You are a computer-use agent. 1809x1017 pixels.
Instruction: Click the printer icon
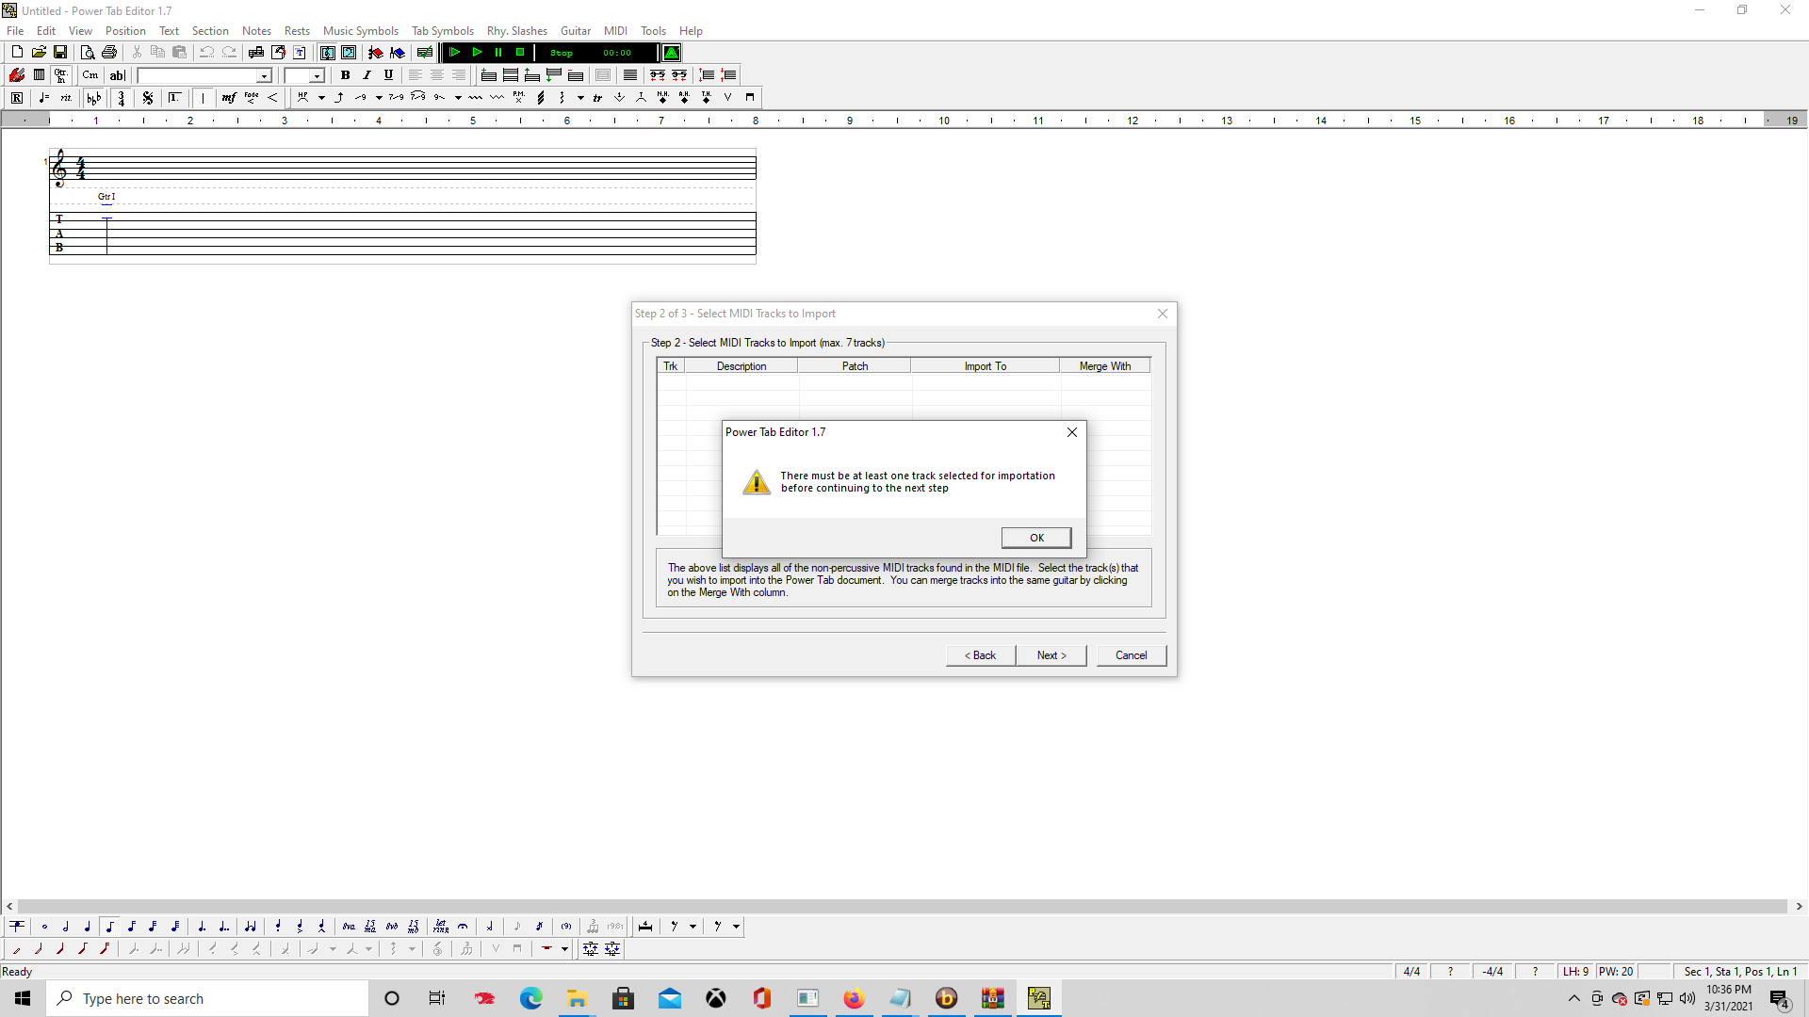coord(109,53)
